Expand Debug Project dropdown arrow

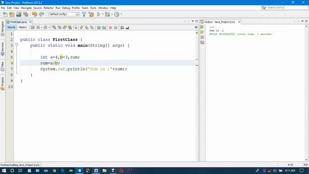pyautogui.click(x=112, y=14)
